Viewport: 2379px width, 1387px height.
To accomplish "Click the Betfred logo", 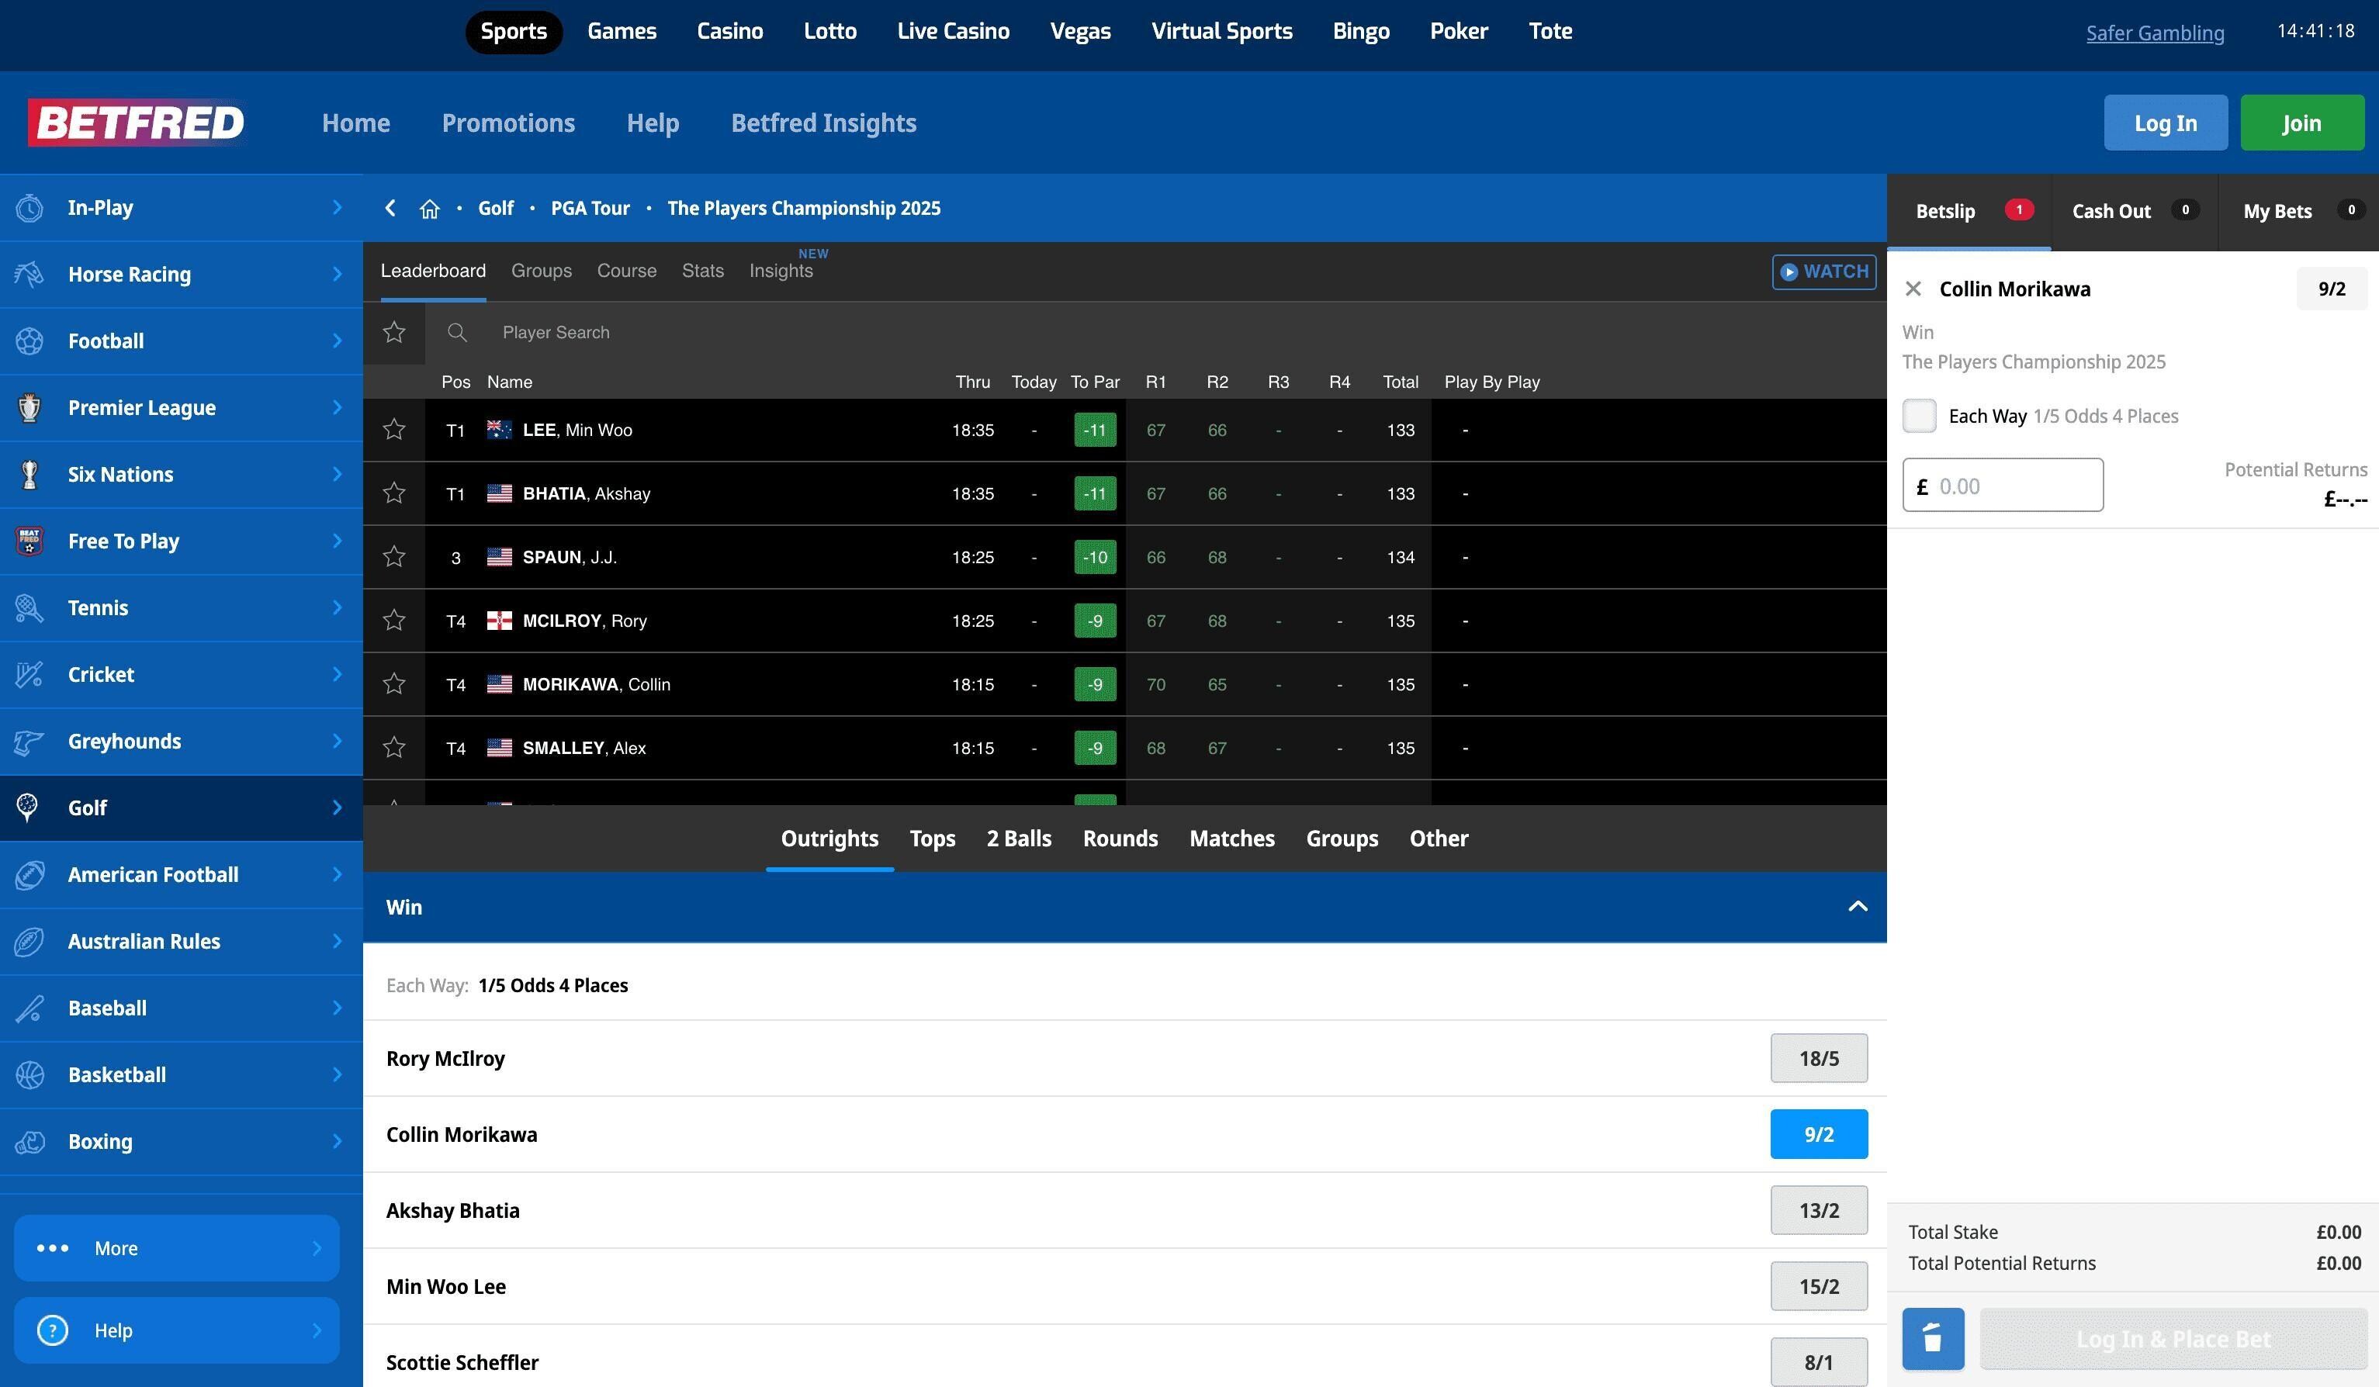I will (137, 123).
